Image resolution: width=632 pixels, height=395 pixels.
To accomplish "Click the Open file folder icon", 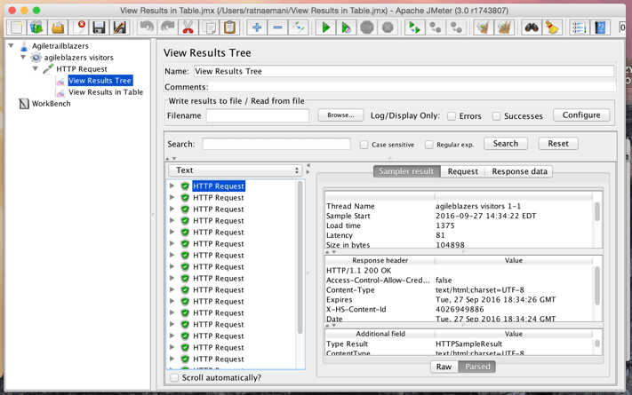I will tap(58, 28).
